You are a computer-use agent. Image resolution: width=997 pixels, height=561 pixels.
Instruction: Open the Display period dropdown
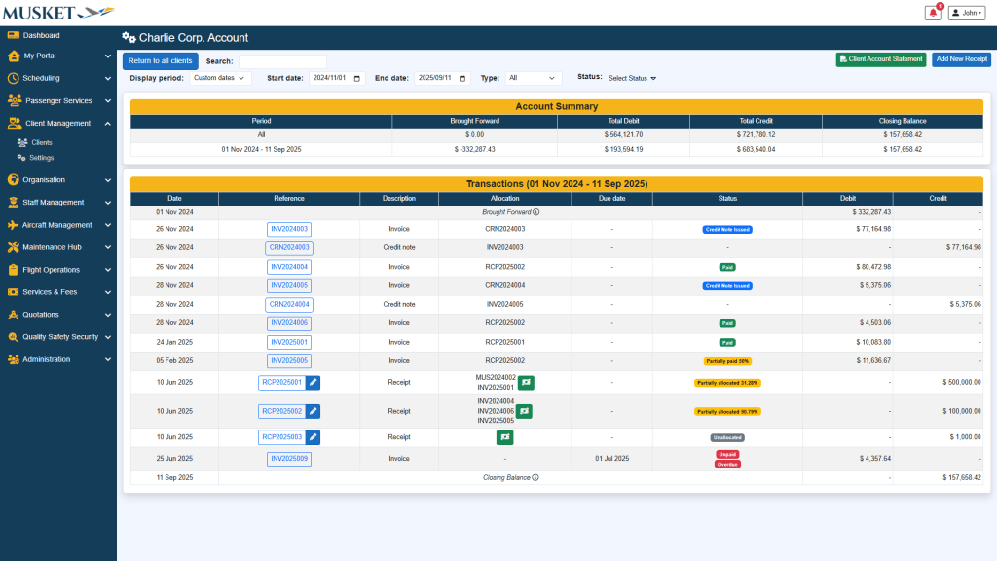[219, 78]
